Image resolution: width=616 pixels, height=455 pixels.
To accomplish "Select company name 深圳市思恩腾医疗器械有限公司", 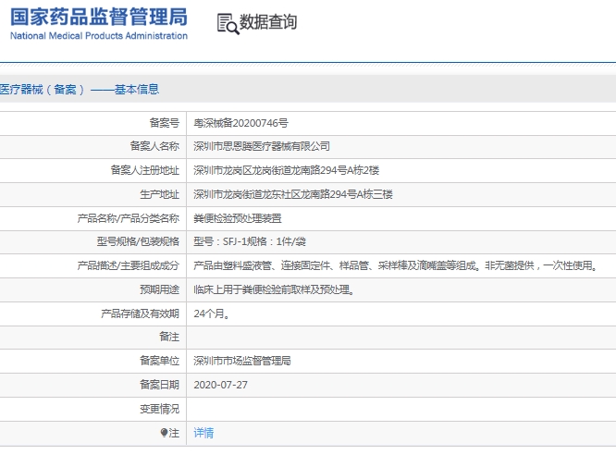I will pos(262,146).
